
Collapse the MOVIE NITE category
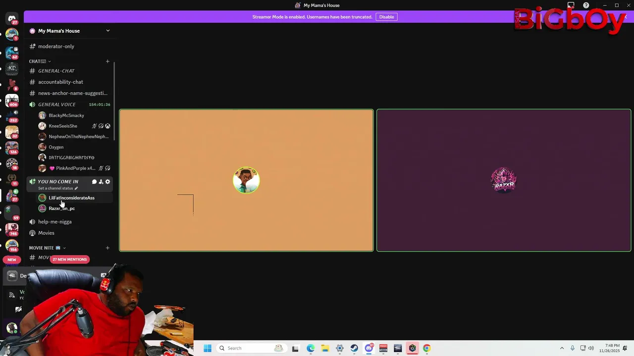(x=48, y=248)
